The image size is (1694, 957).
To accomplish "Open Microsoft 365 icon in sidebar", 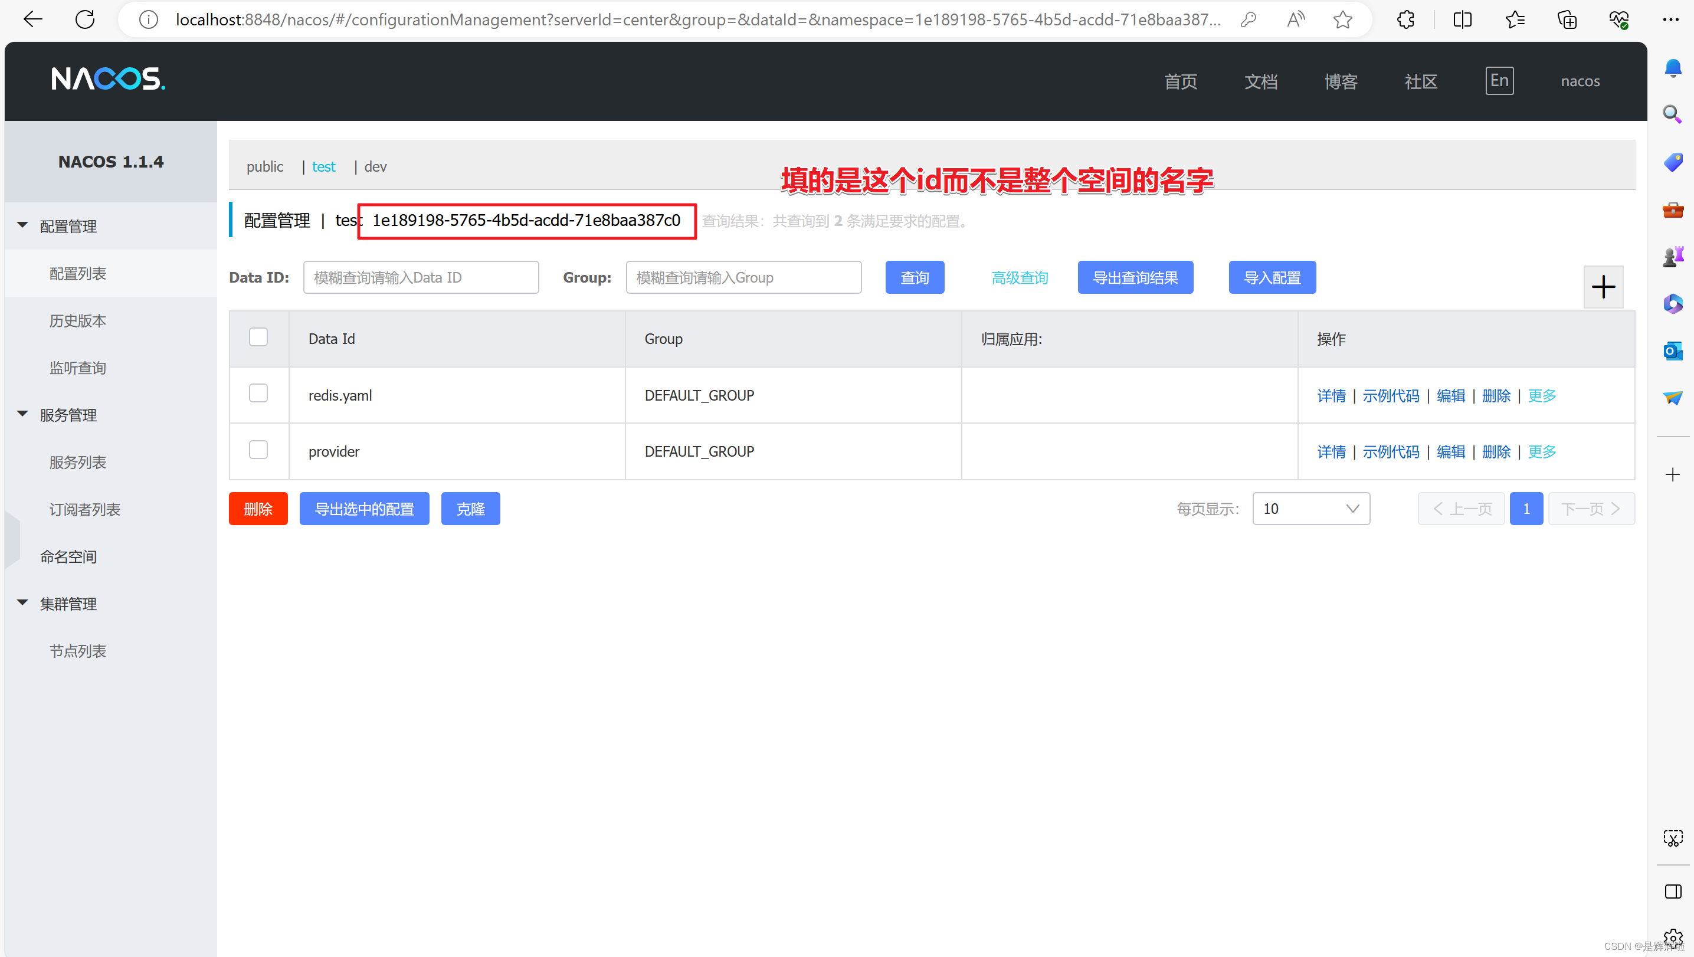I will 1673,304.
